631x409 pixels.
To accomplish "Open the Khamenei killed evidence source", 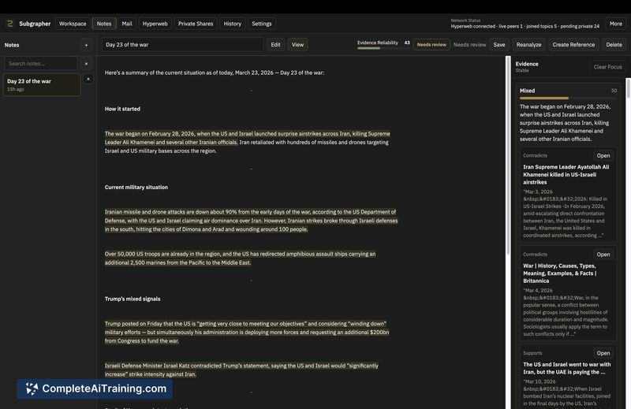I will [x=603, y=155].
